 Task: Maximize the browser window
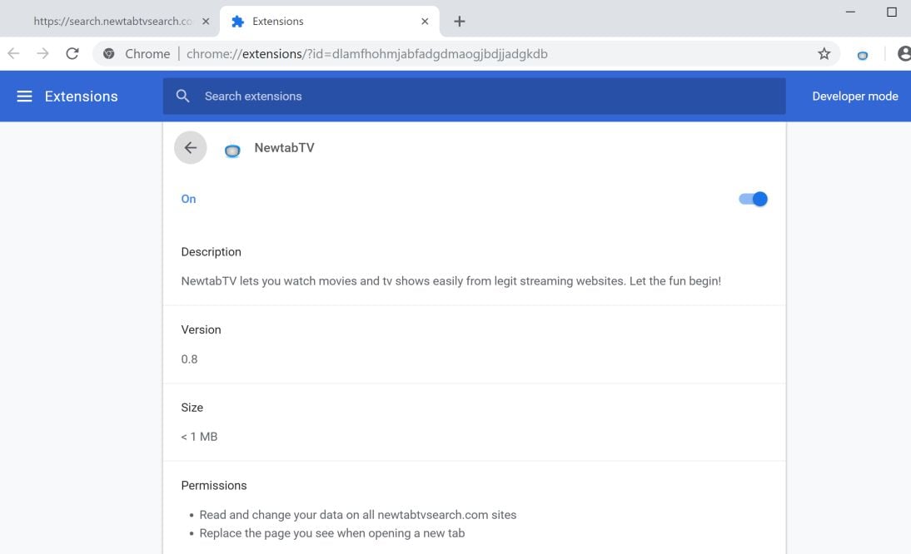[x=892, y=12]
